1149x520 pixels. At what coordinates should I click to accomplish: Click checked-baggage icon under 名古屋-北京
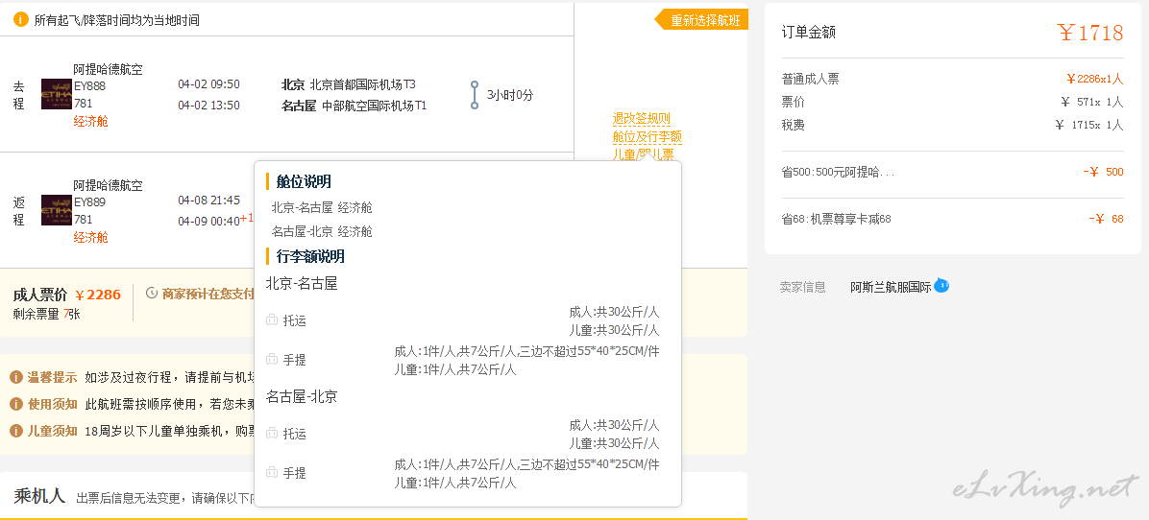pos(272,433)
